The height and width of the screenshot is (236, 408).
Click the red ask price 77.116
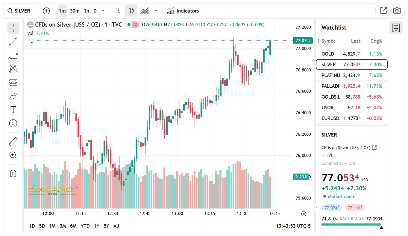(x=355, y=208)
